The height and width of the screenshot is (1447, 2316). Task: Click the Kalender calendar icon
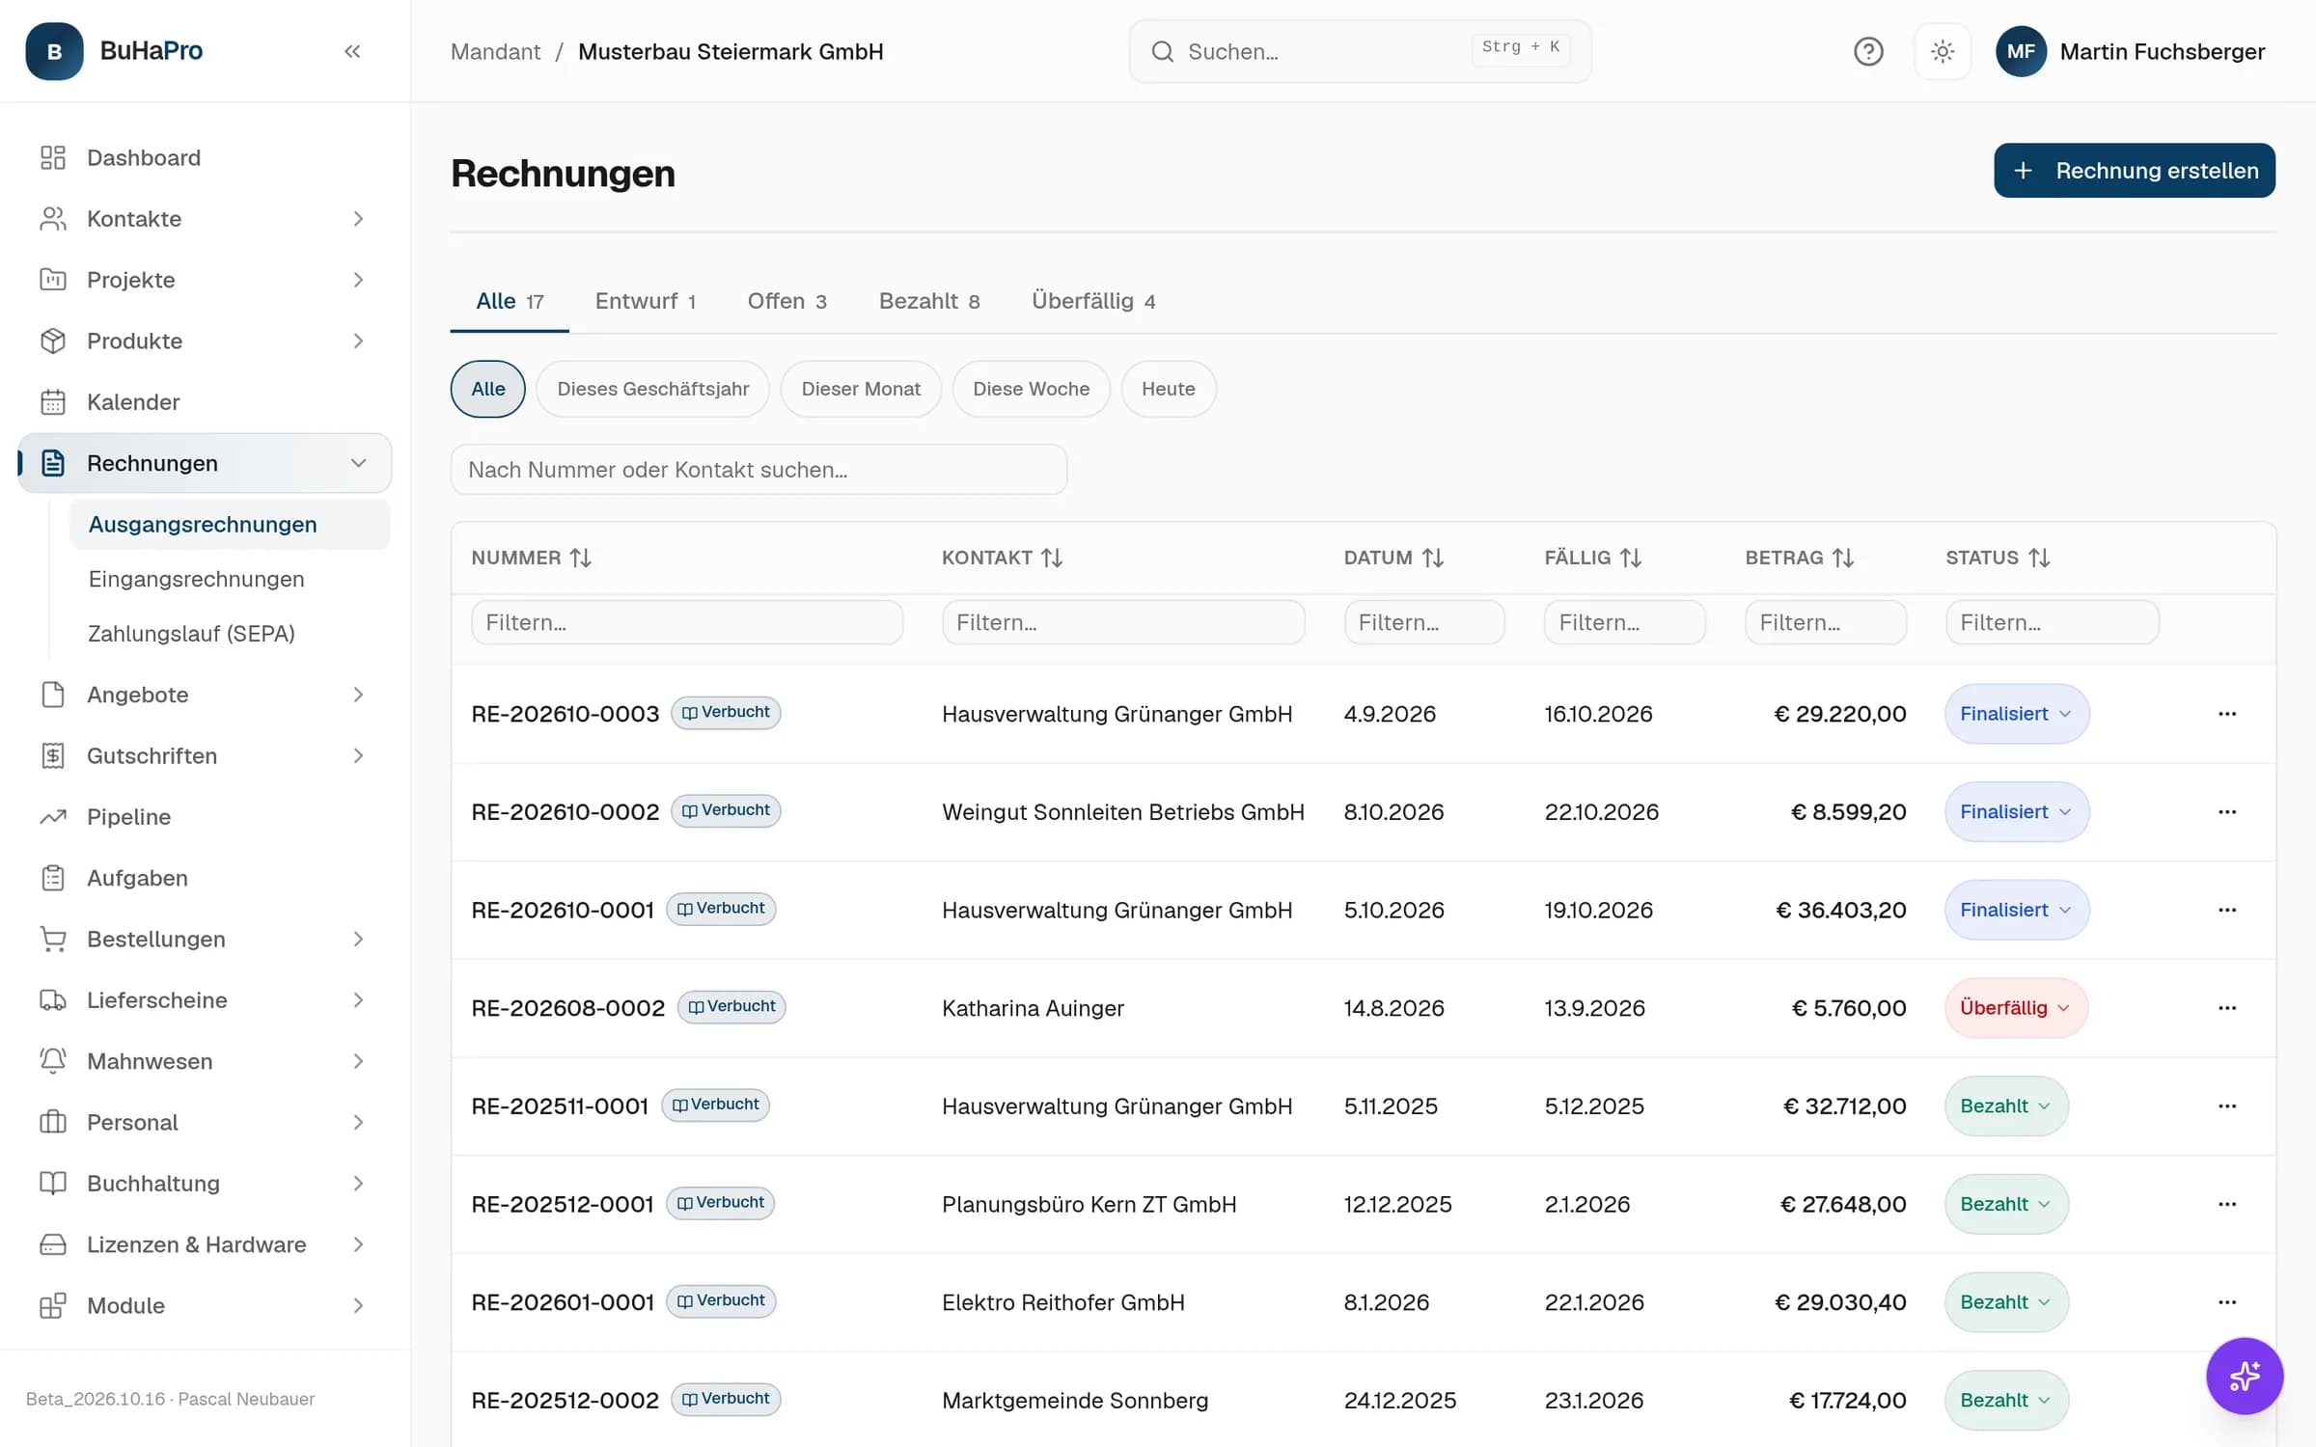click(x=53, y=401)
